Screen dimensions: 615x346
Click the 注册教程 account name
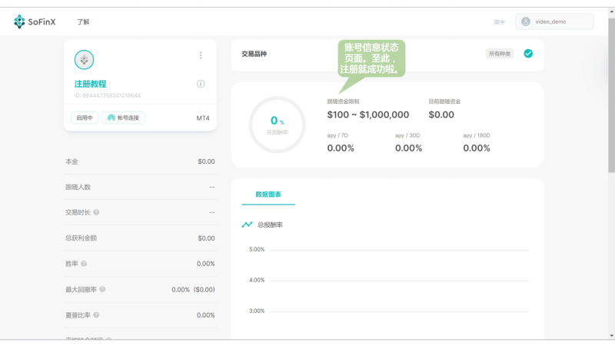point(90,84)
